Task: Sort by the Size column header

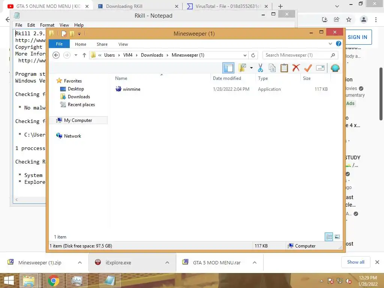Action: point(307,78)
